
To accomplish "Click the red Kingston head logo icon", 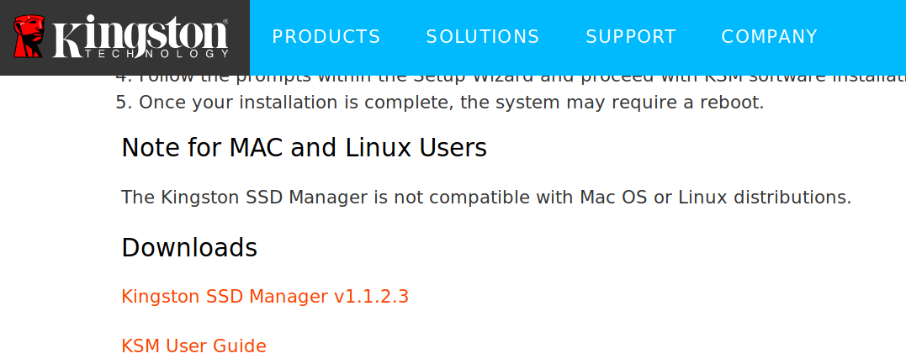I will click(29, 36).
